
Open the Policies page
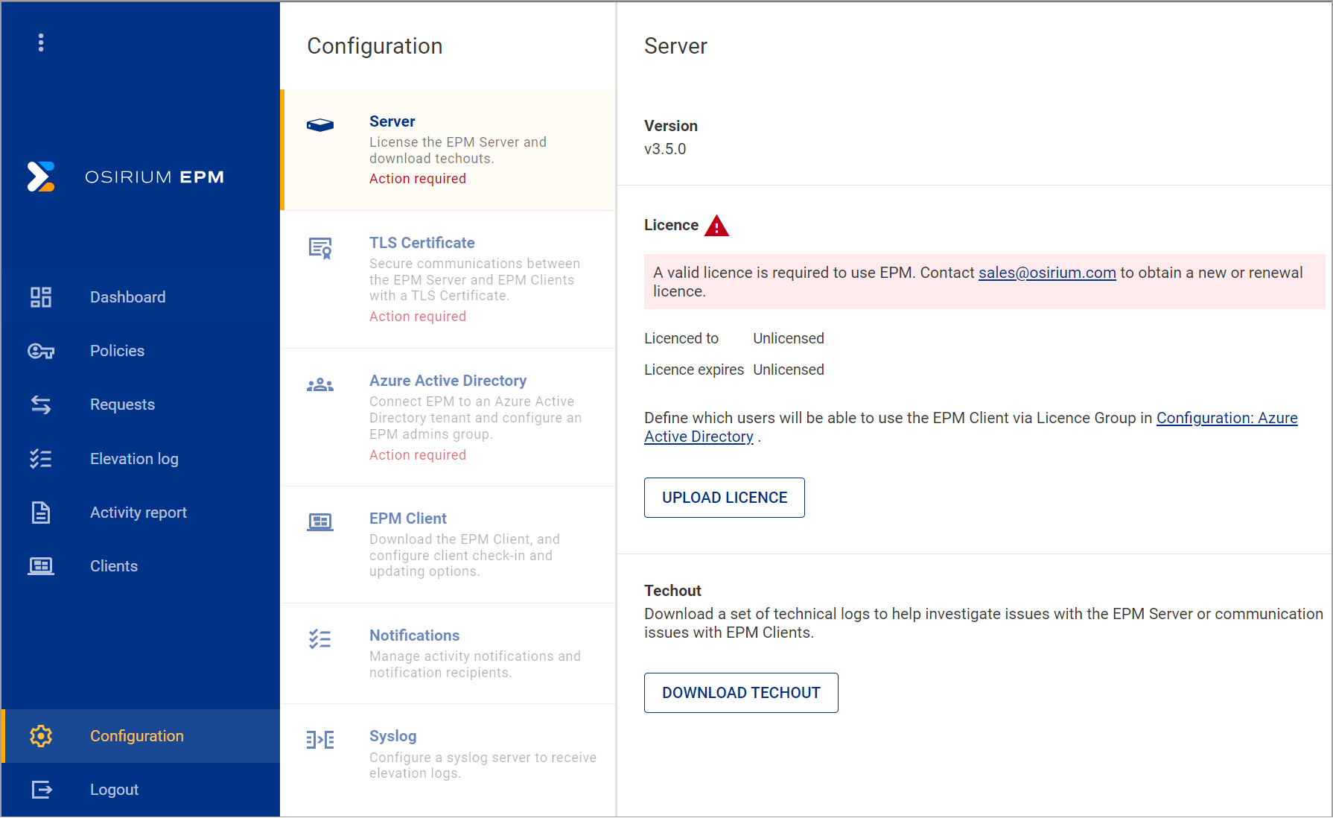141,351
